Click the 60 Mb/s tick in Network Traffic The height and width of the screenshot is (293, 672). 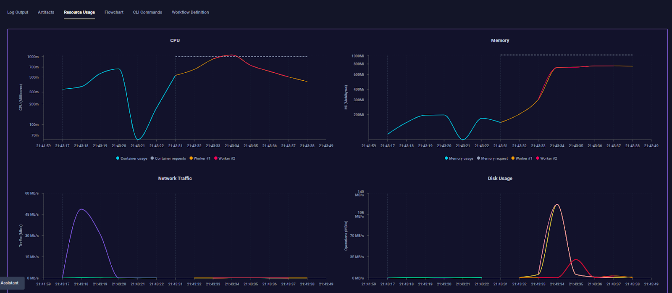pos(32,193)
